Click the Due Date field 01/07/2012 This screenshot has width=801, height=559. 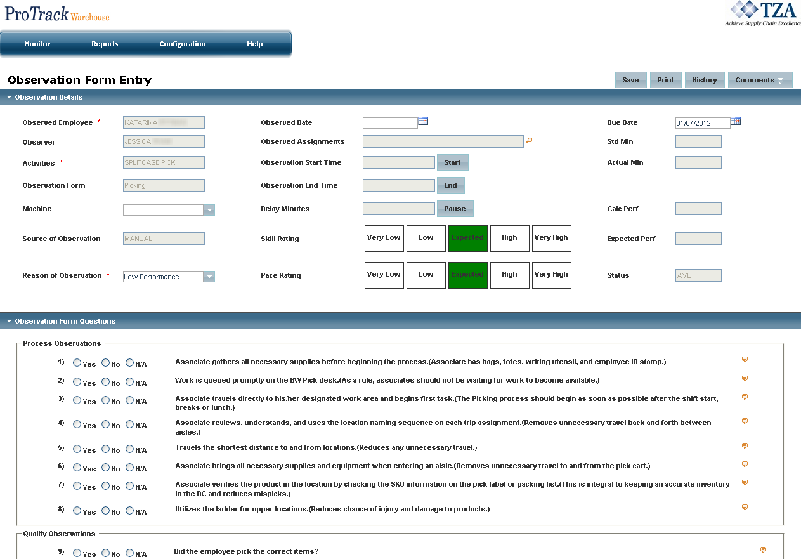point(703,123)
